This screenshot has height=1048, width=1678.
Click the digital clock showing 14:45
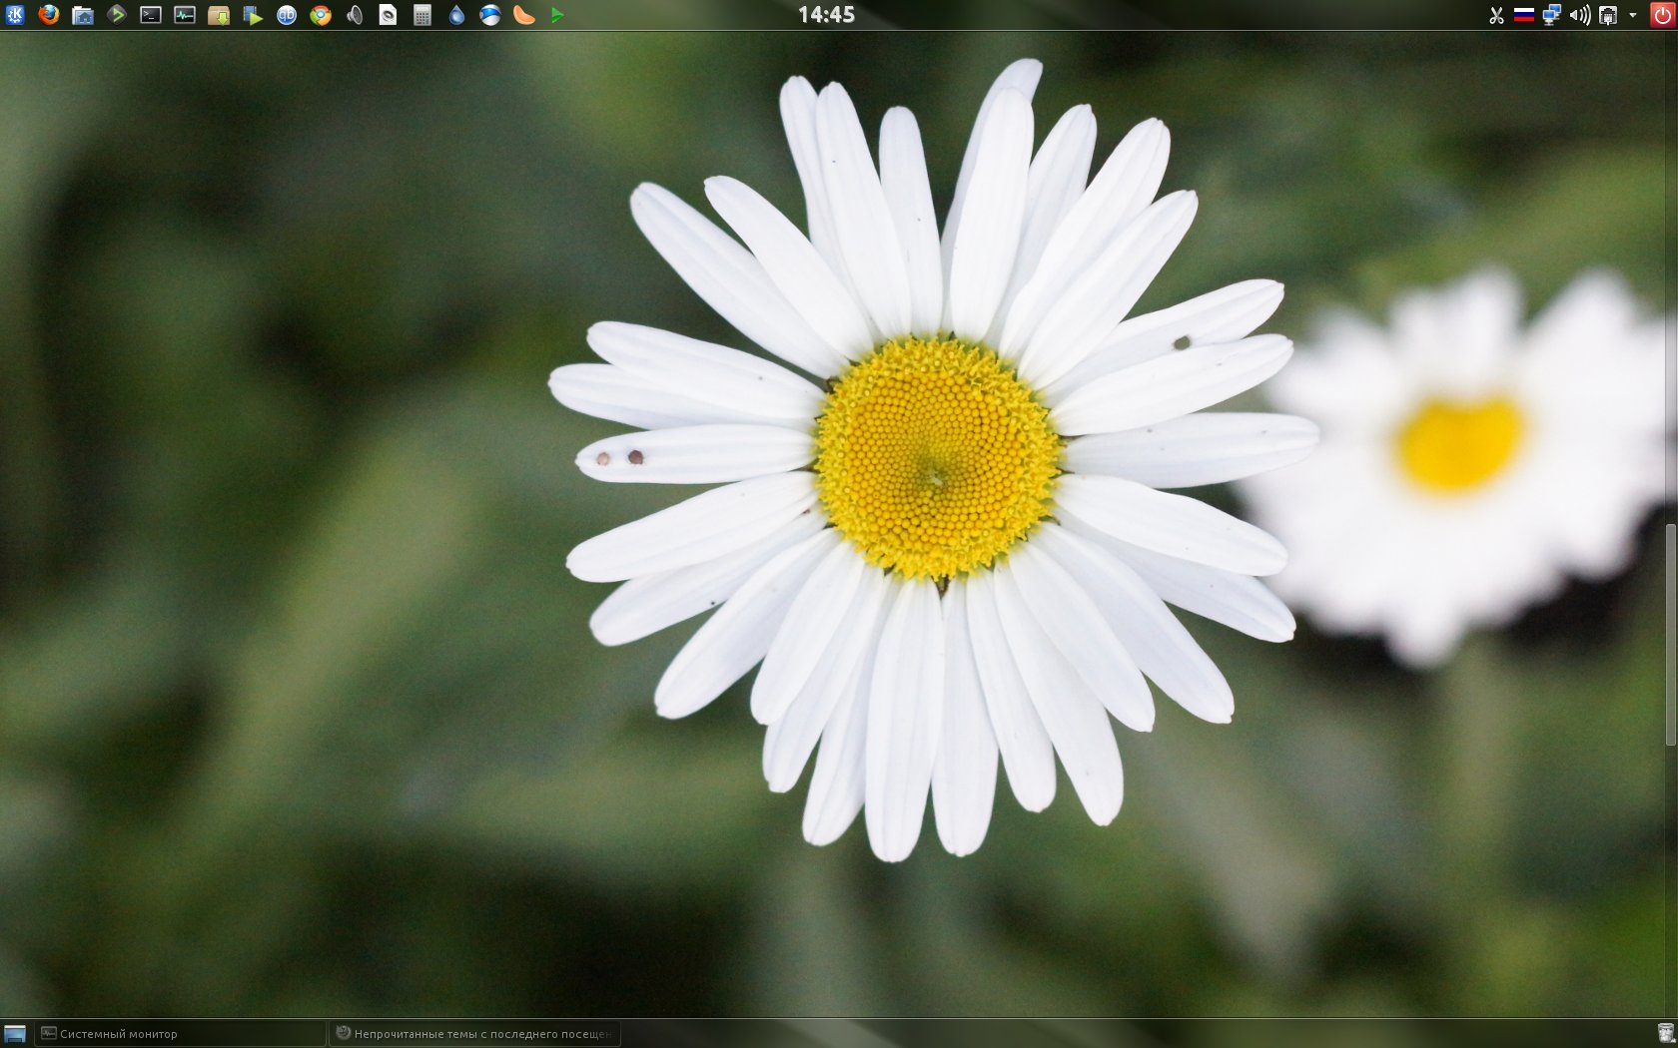click(826, 15)
